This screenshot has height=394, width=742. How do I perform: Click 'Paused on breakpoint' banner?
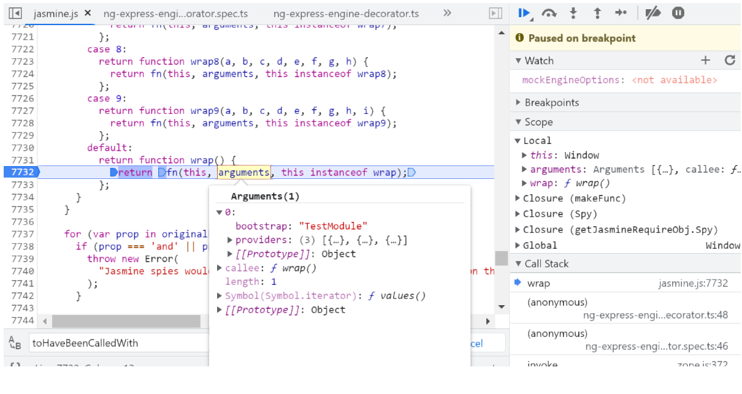625,38
